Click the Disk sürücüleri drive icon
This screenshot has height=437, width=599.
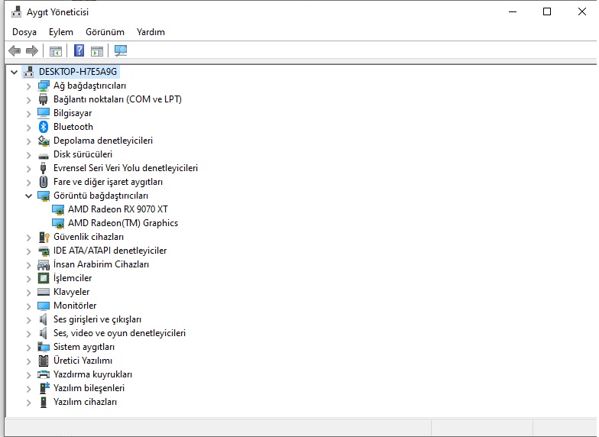point(44,156)
